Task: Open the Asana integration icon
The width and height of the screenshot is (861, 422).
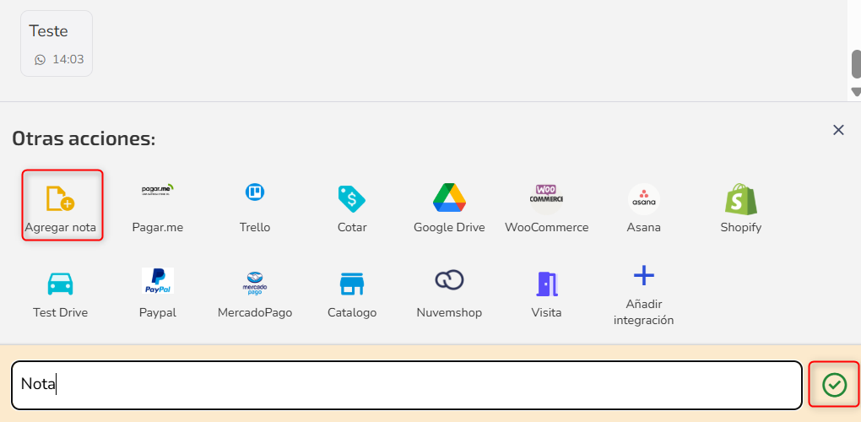Action: click(x=643, y=198)
